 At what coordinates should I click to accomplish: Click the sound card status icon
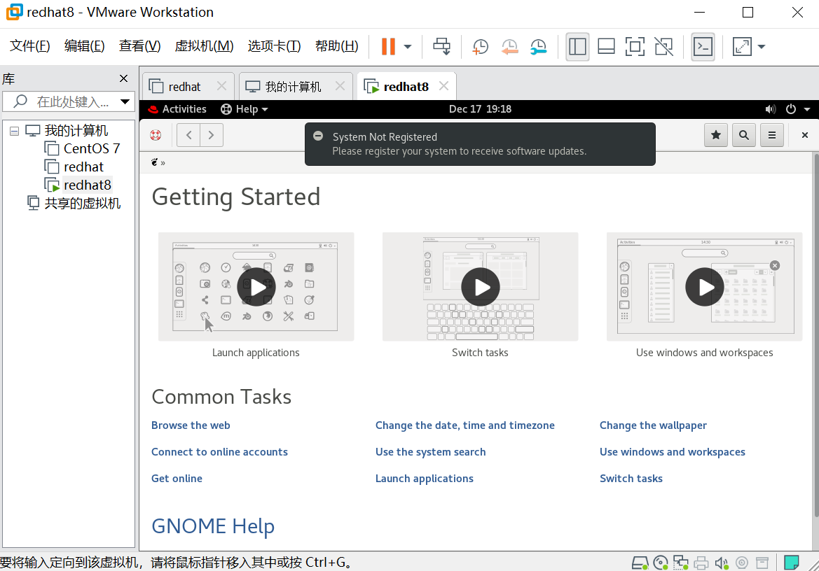click(722, 563)
